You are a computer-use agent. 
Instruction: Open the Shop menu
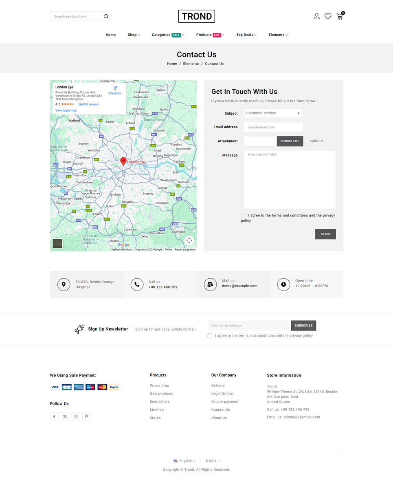tap(133, 35)
